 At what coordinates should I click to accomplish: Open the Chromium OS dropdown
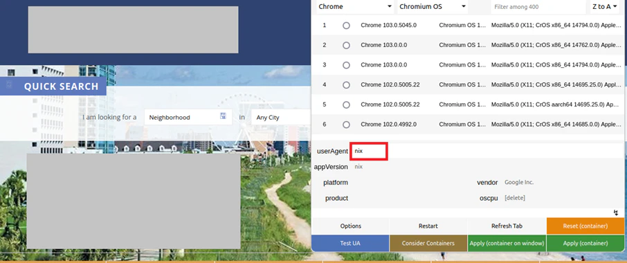pos(433,7)
